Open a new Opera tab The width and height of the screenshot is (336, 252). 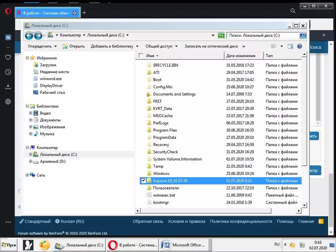click(x=84, y=13)
